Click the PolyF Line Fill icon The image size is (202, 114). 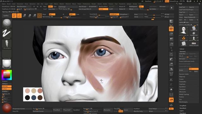click(x=171, y=74)
